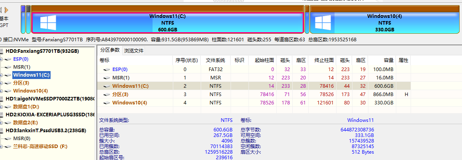Image resolution: width=462 pixels, height=160 pixels.
Task: Click the drive icon in the 分区(3) table row
Action: pyautogui.click(x=107, y=94)
